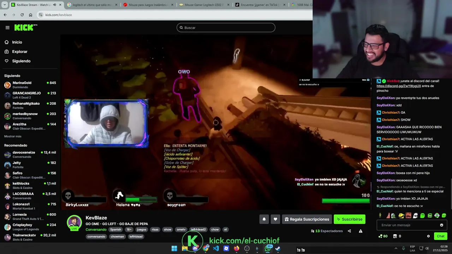Open Arezitha's channel in the sidebar

tap(30, 126)
